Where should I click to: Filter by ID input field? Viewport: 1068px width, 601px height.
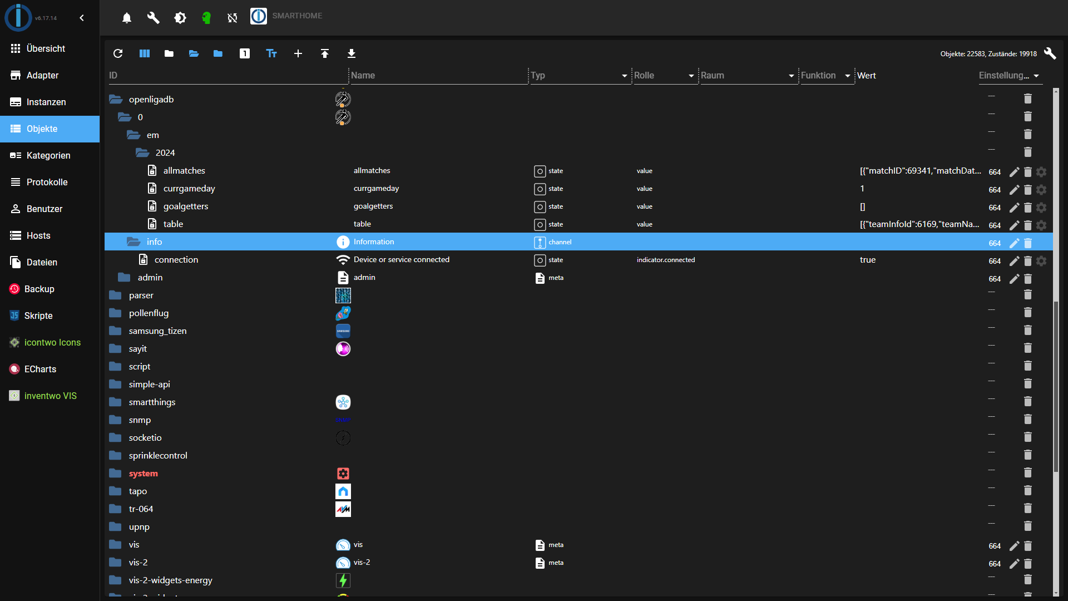point(228,76)
